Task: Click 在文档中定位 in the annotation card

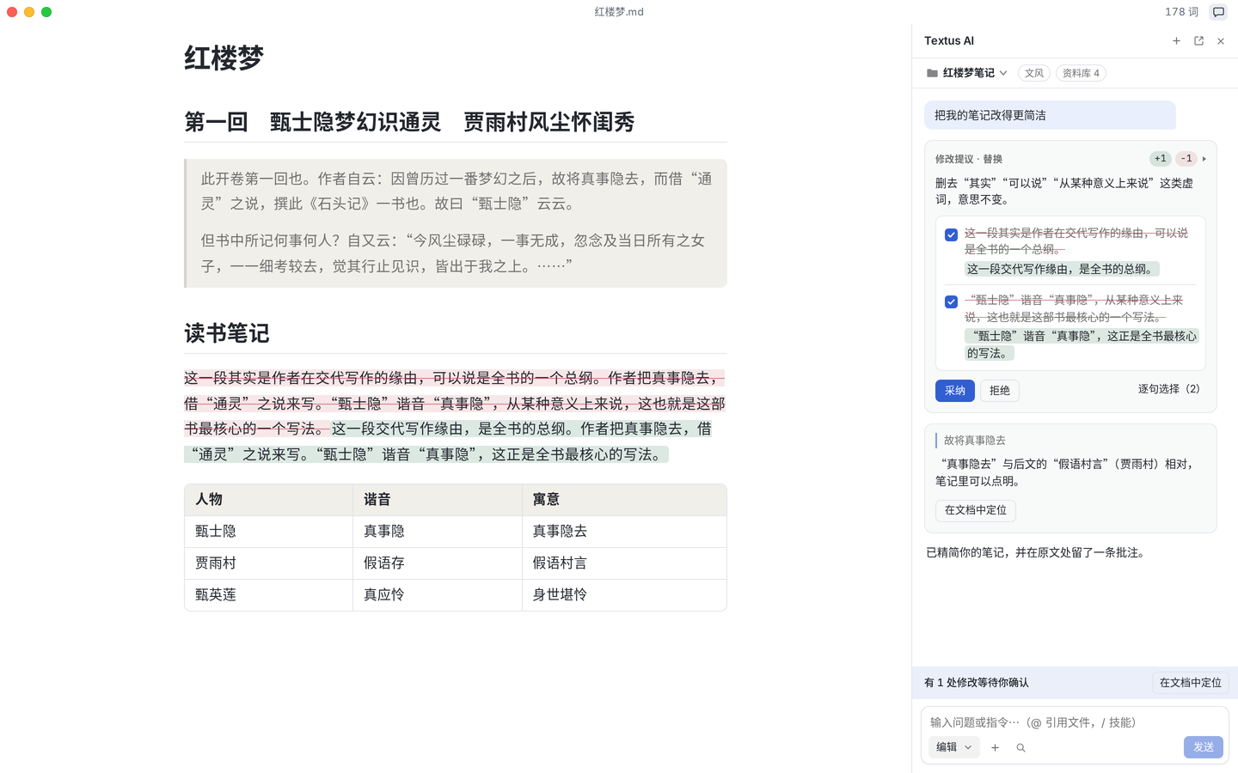Action: point(976,510)
